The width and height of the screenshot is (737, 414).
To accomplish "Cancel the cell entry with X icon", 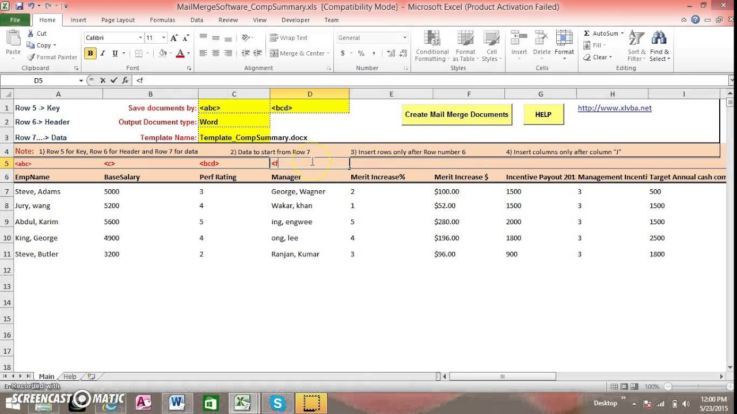I will coord(102,80).
